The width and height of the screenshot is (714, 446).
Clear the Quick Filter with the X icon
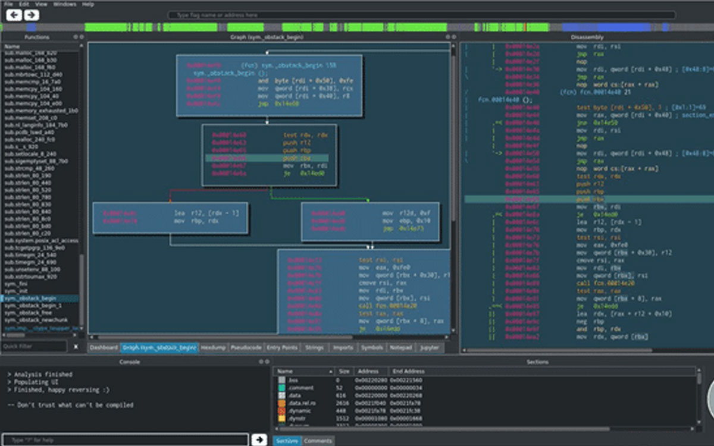(76, 346)
